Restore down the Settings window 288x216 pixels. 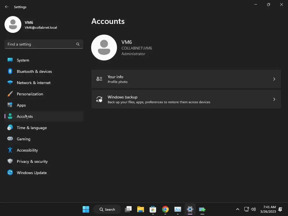click(269, 4)
